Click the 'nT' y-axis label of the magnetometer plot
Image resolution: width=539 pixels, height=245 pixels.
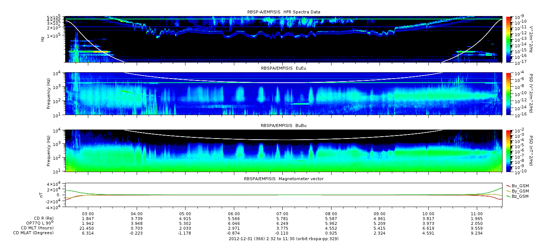pyautogui.click(x=42, y=195)
